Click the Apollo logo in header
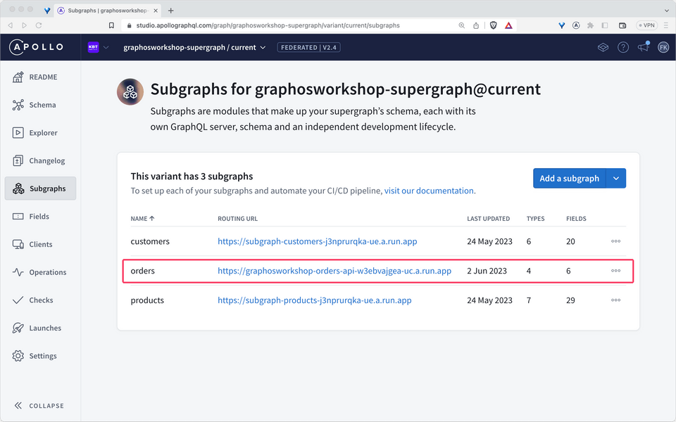 tap(36, 47)
